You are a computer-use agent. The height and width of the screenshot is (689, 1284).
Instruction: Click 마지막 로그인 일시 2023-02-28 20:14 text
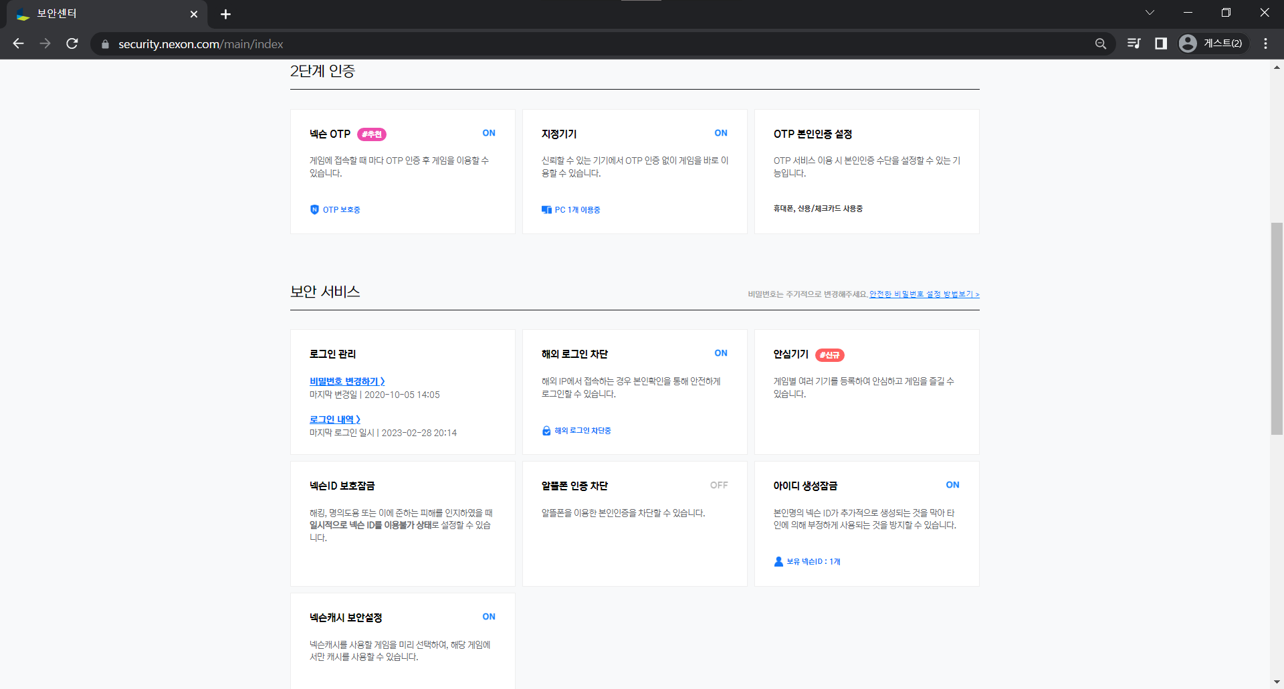[383, 433]
